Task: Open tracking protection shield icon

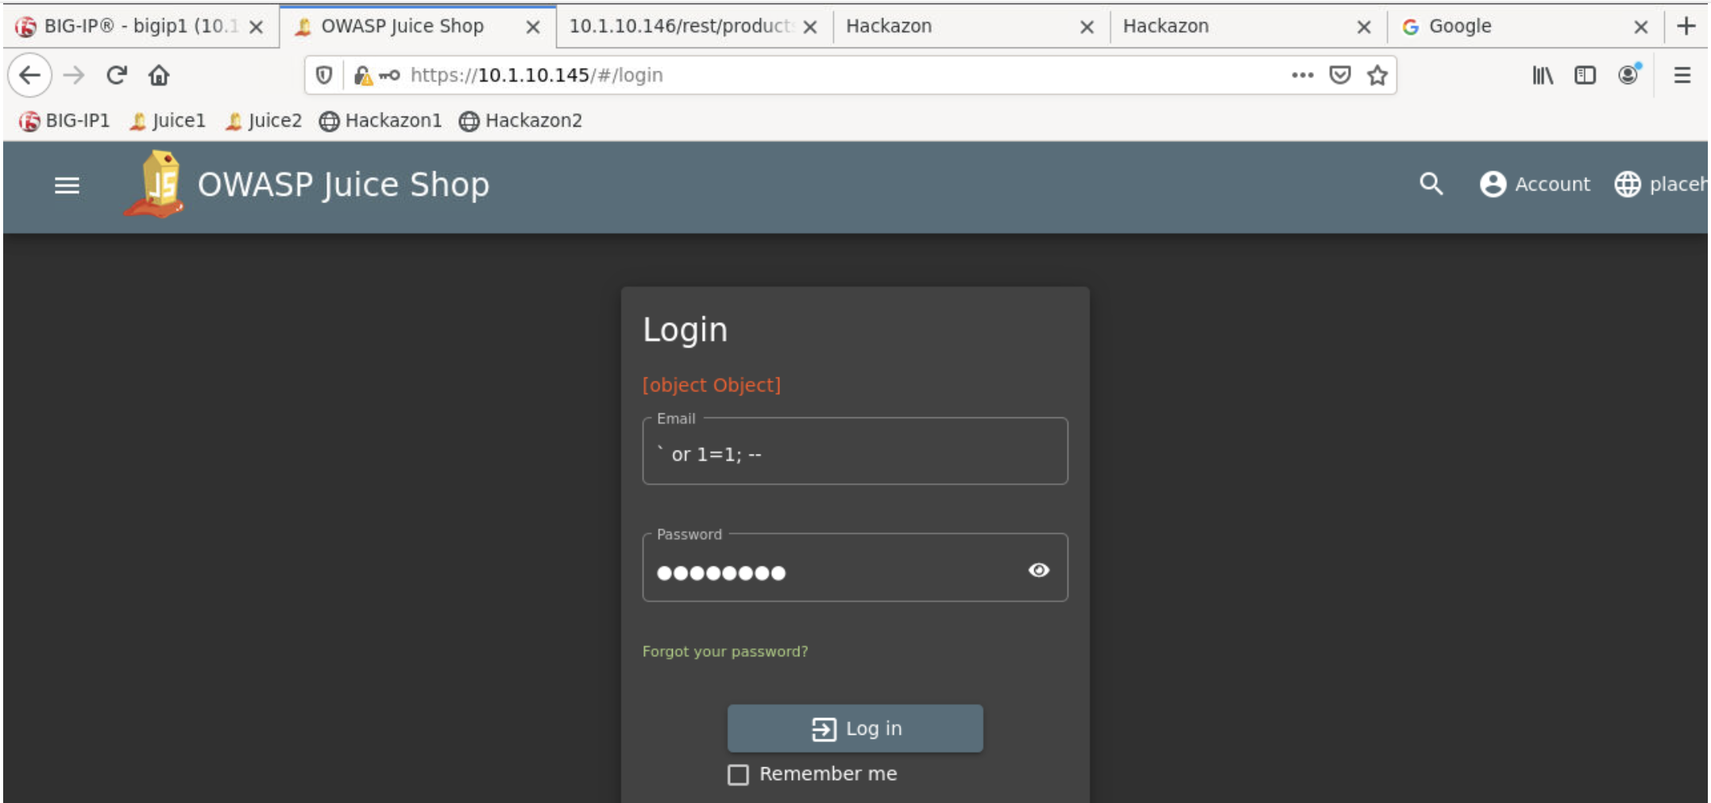Action: [x=324, y=75]
